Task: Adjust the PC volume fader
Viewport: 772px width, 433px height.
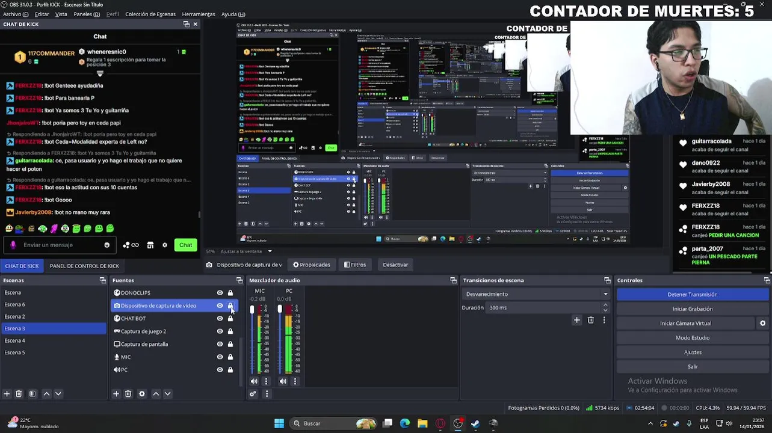Action: click(x=280, y=309)
